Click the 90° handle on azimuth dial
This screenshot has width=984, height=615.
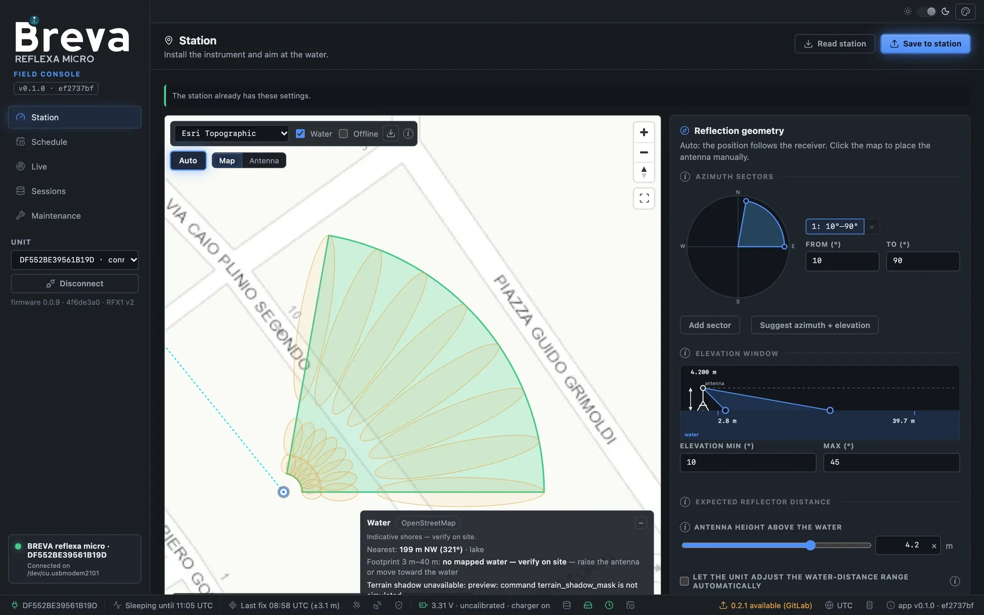(x=784, y=246)
